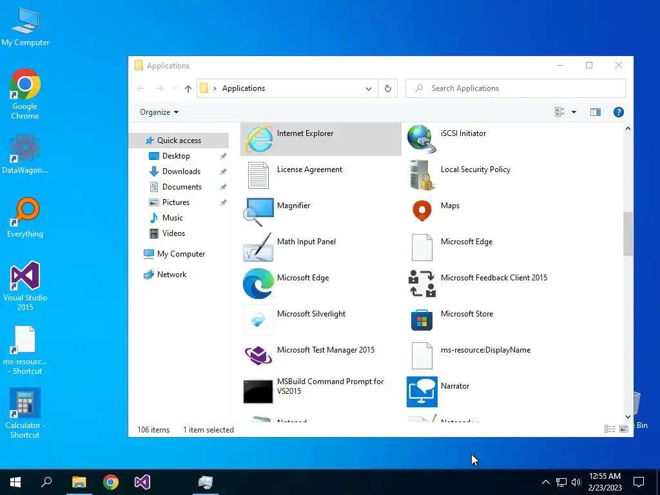Select the Internet Explorer icon
The height and width of the screenshot is (495, 660).
(258, 139)
